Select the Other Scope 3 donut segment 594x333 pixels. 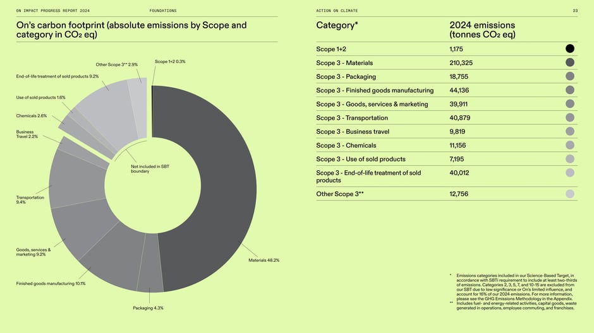click(x=138, y=108)
